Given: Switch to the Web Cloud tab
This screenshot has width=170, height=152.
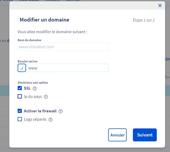Looking at the screenshot, I should coord(29,1).
